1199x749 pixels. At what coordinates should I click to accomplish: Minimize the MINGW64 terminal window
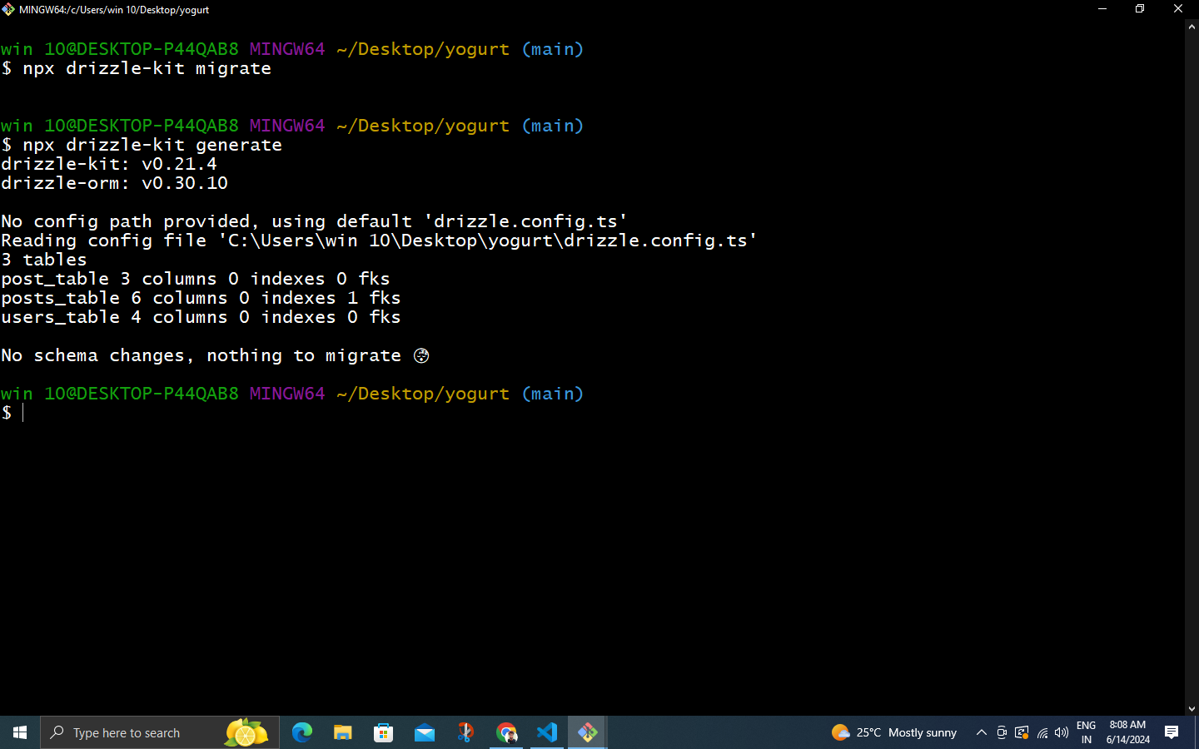click(x=1102, y=9)
